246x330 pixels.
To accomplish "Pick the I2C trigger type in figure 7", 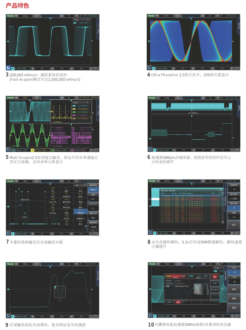I will pyautogui.click(x=67, y=222).
